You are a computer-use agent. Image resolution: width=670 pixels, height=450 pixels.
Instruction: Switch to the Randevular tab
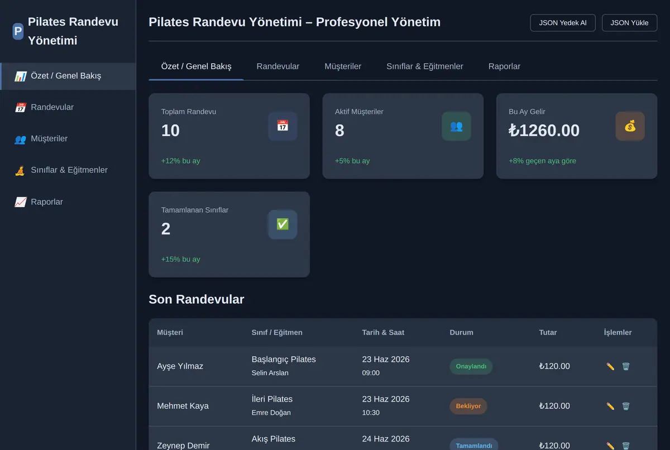pos(278,66)
